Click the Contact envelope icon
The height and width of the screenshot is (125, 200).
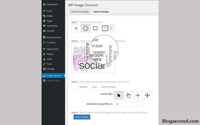click(44, 31)
